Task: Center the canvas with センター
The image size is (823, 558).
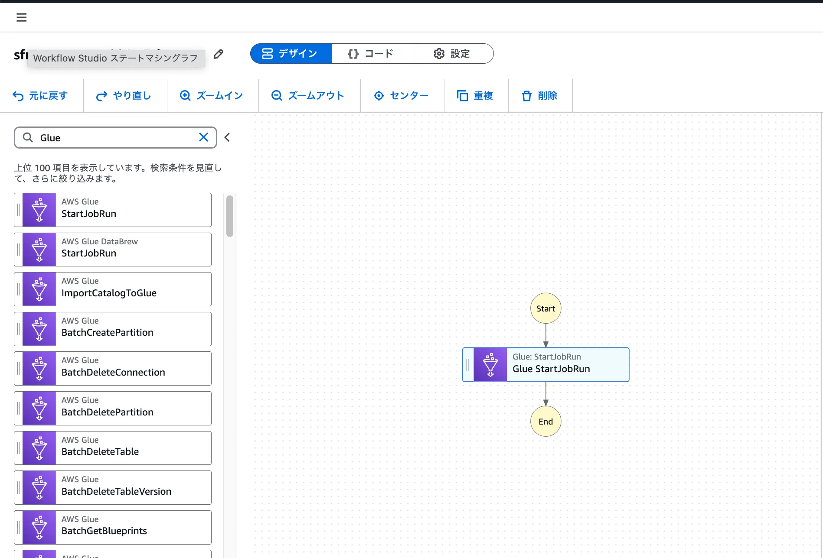Action: click(x=402, y=96)
